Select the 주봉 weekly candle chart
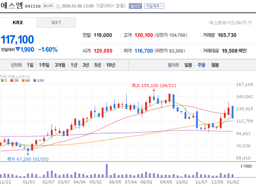 [x=201, y=65]
